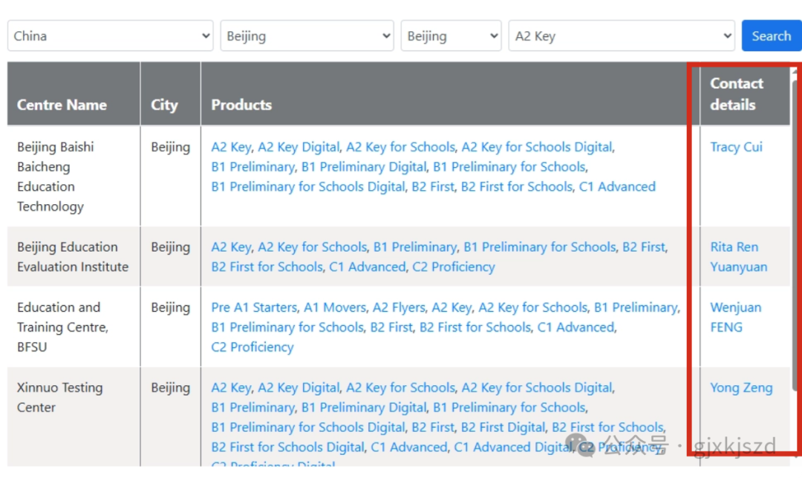Open Rita Ren Yuanyuan contact link

739,257
